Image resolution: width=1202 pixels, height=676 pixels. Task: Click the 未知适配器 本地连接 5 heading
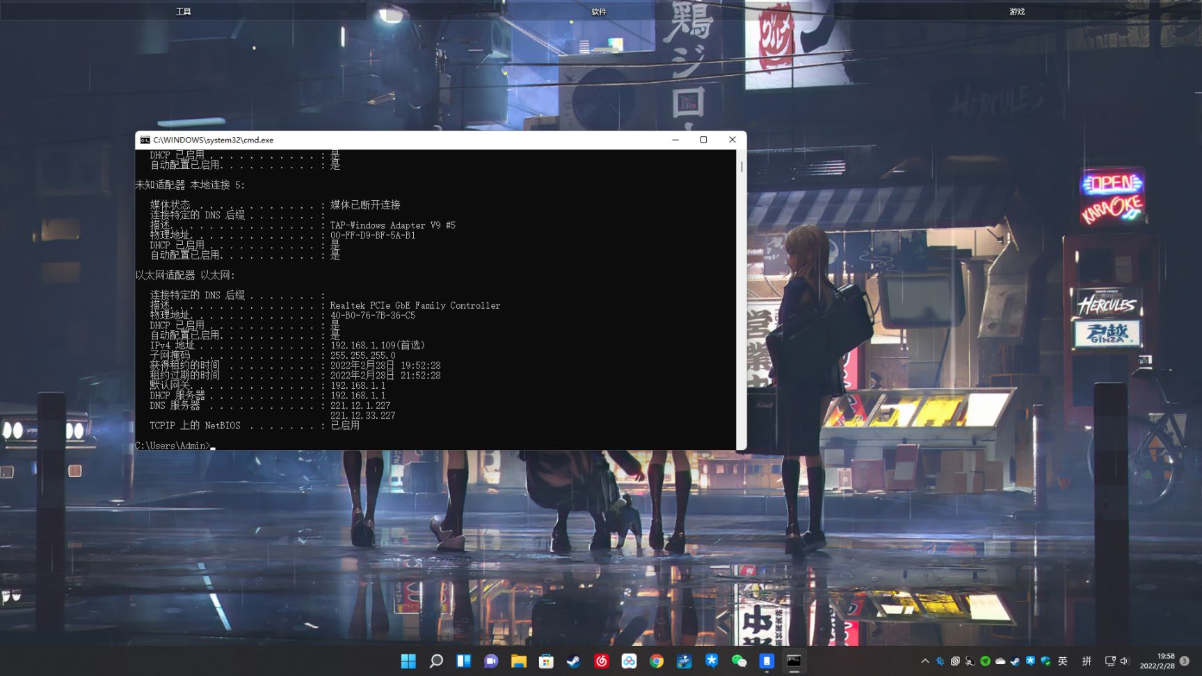190,185
